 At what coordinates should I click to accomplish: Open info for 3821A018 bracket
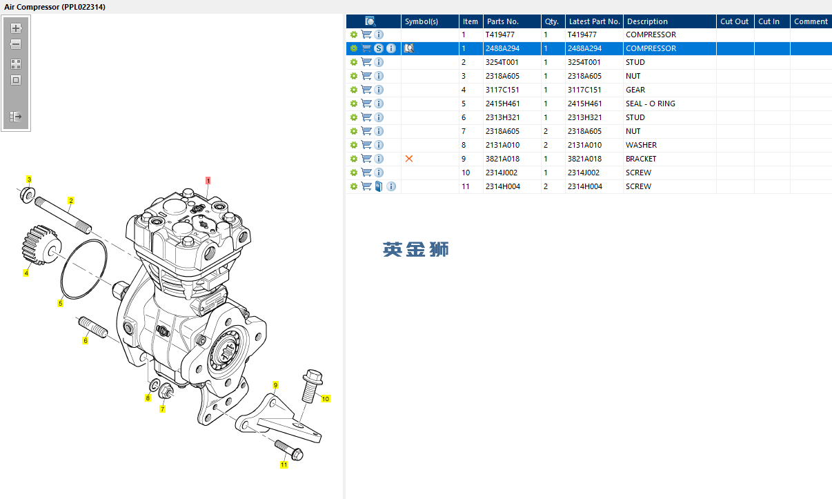[379, 159]
